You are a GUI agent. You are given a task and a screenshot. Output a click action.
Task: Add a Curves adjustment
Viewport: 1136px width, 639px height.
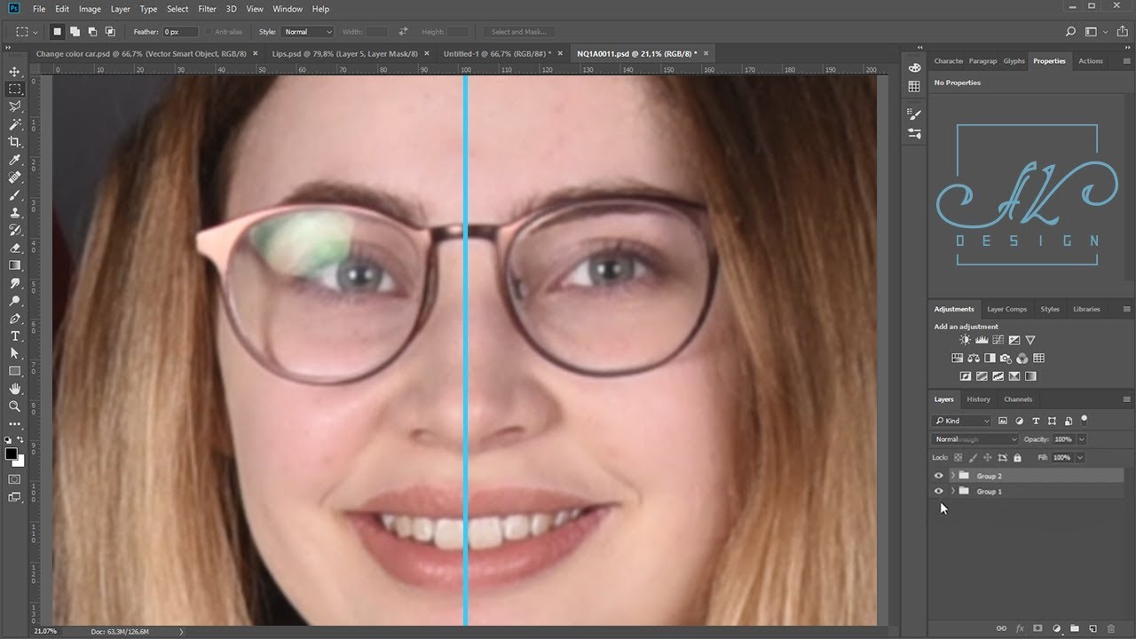pyautogui.click(x=998, y=340)
